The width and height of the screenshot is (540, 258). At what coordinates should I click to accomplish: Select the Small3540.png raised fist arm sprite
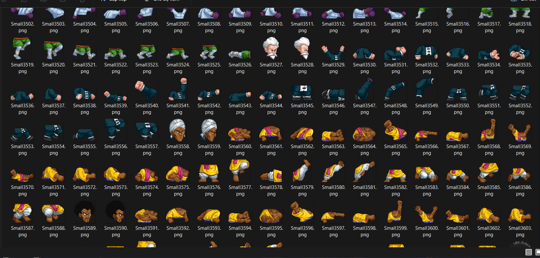147,90
